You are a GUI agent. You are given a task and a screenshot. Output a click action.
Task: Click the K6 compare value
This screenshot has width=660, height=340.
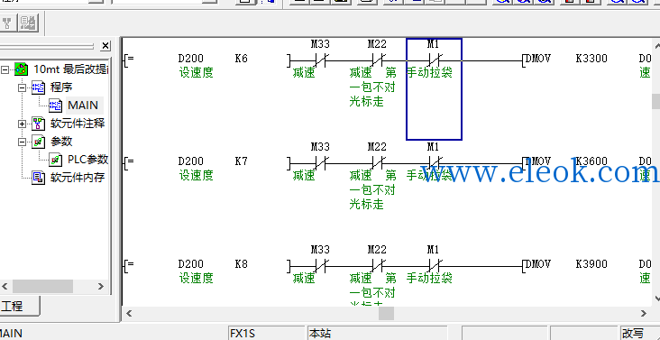241,59
